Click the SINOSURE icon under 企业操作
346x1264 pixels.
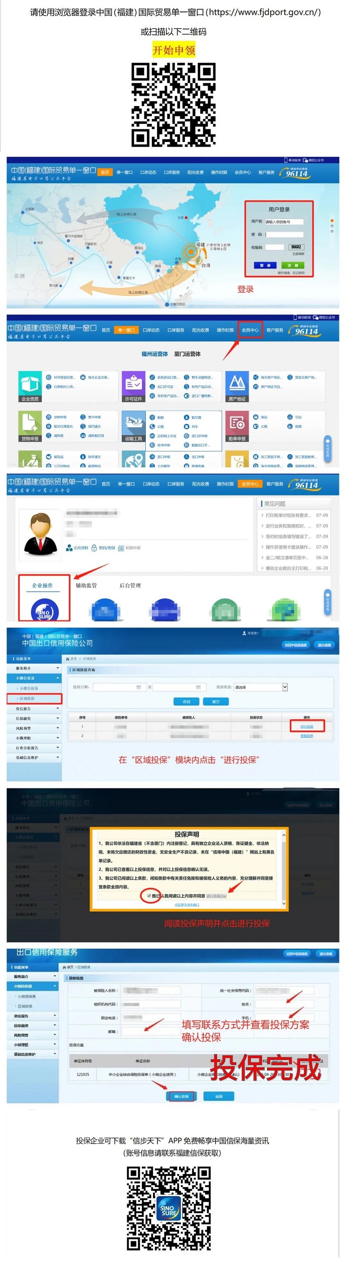(45, 611)
